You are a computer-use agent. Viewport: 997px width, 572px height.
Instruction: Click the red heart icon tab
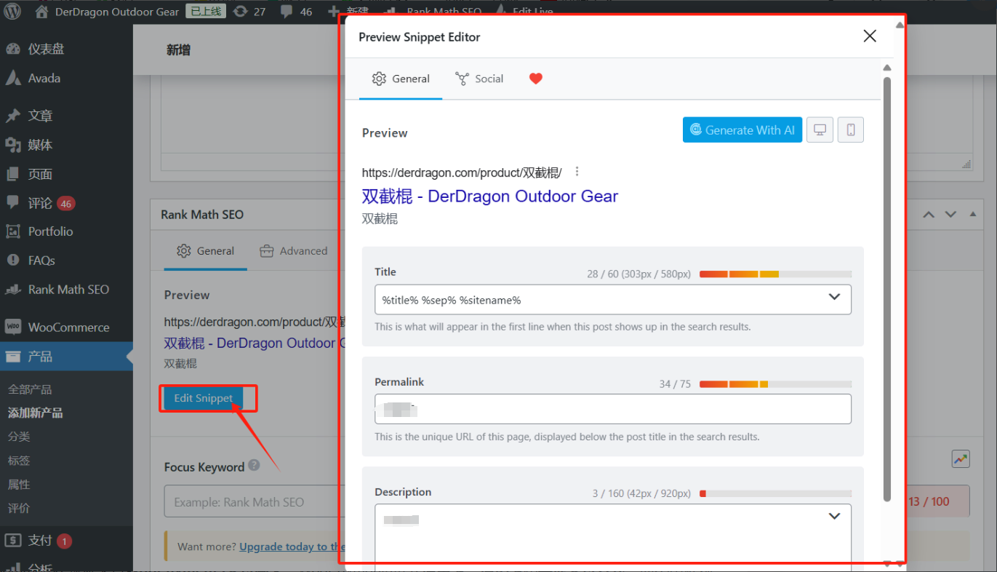click(x=536, y=79)
